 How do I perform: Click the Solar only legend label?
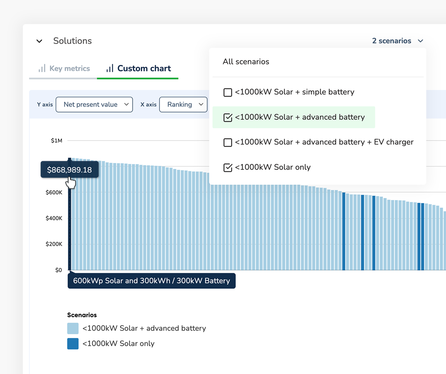tap(118, 344)
